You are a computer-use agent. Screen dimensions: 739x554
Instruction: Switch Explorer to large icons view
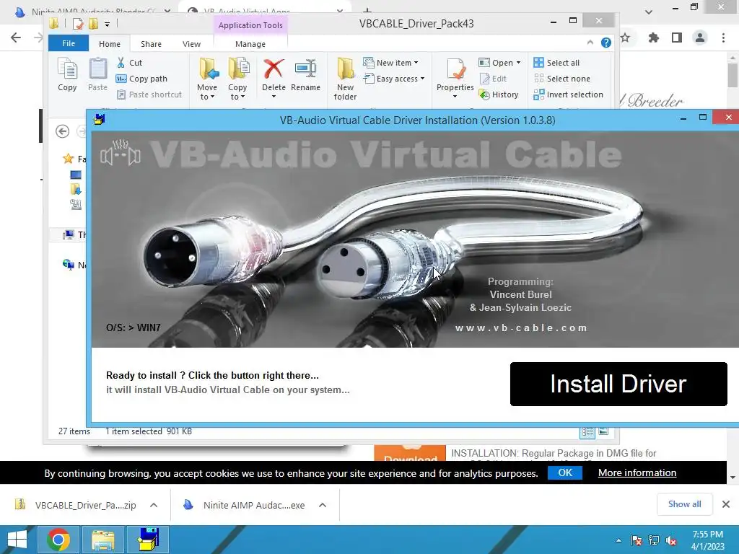pyautogui.click(x=604, y=431)
